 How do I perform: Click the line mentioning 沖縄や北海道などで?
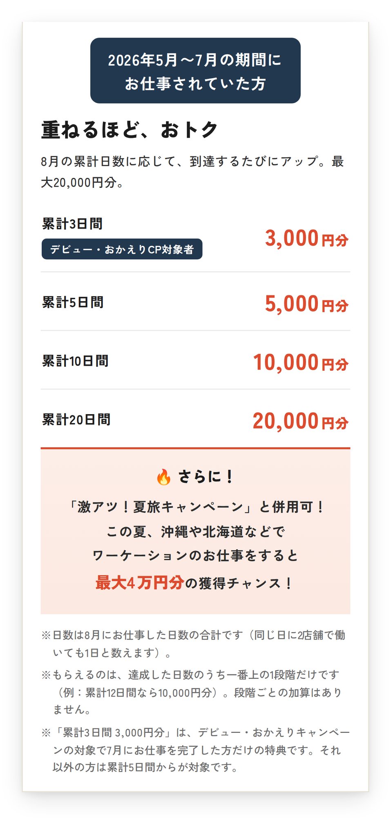195,532
